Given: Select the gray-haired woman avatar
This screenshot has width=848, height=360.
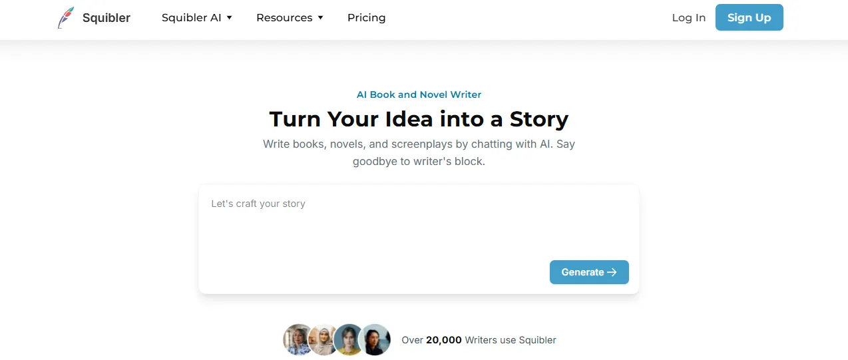Looking at the screenshot, I should pyautogui.click(x=298, y=339).
